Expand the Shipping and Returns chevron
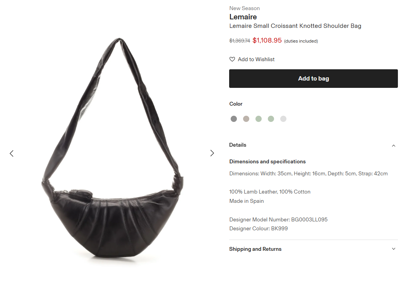This screenshot has height=281, width=401. coord(394,249)
